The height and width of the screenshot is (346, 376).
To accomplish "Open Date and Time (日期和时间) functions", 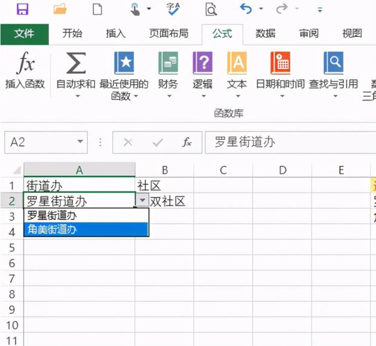I will pos(280,64).
